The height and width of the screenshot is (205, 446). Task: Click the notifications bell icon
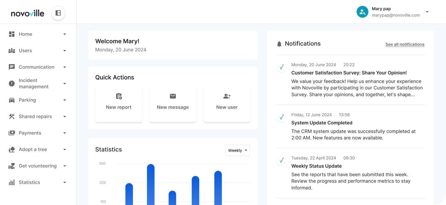(279, 44)
